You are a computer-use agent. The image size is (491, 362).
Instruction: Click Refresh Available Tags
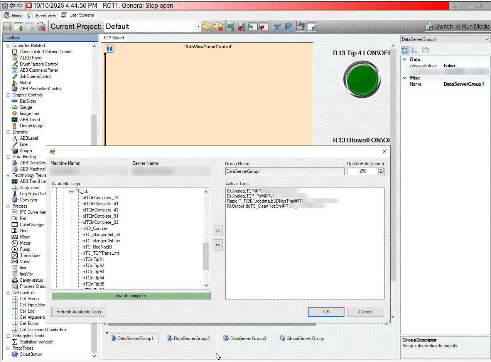click(79, 312)
